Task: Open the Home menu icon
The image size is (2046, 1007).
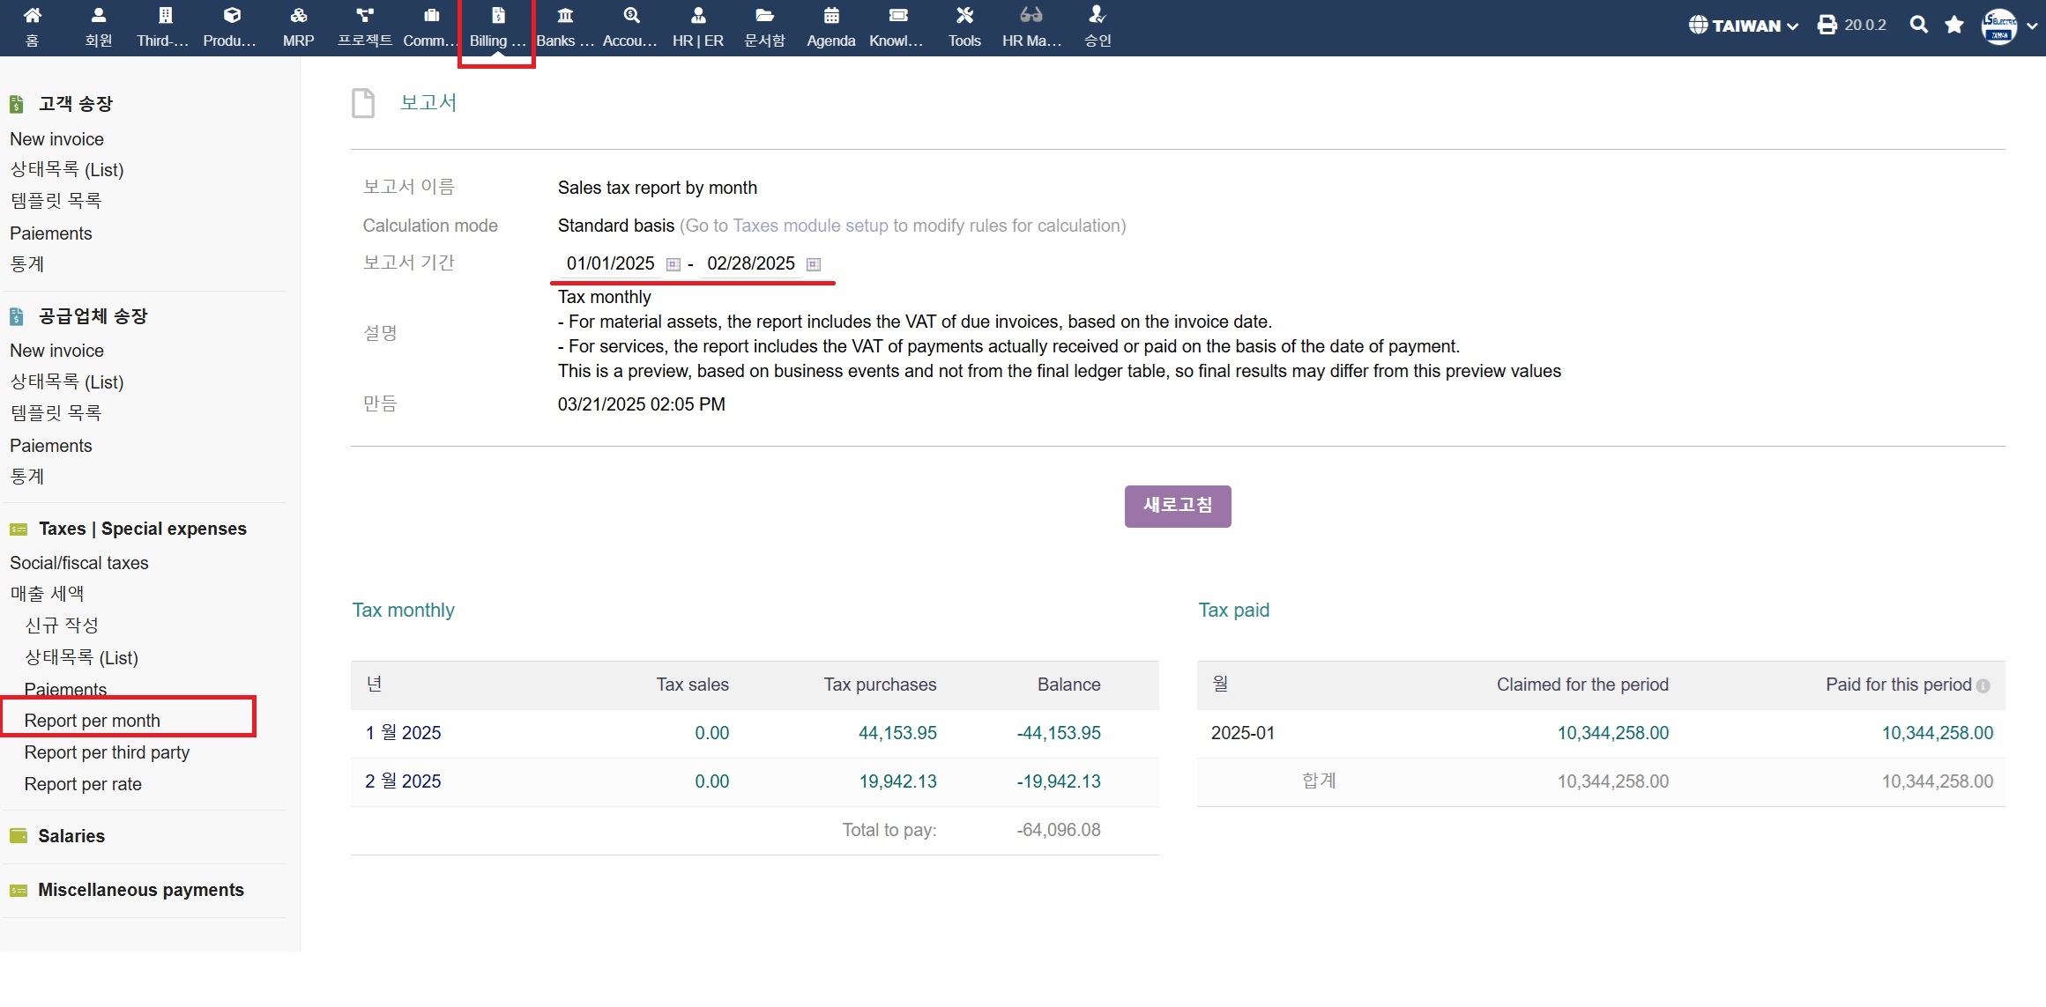Action: [x=32, y=16]
